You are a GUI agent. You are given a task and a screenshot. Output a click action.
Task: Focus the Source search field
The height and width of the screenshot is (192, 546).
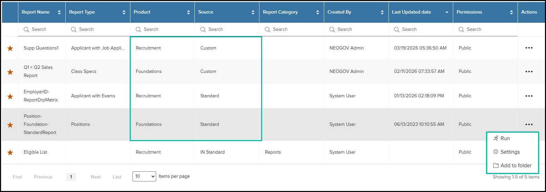[227, 30]
